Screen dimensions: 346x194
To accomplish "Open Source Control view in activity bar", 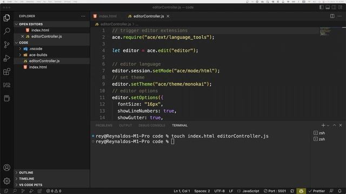I will click(6, 45).
